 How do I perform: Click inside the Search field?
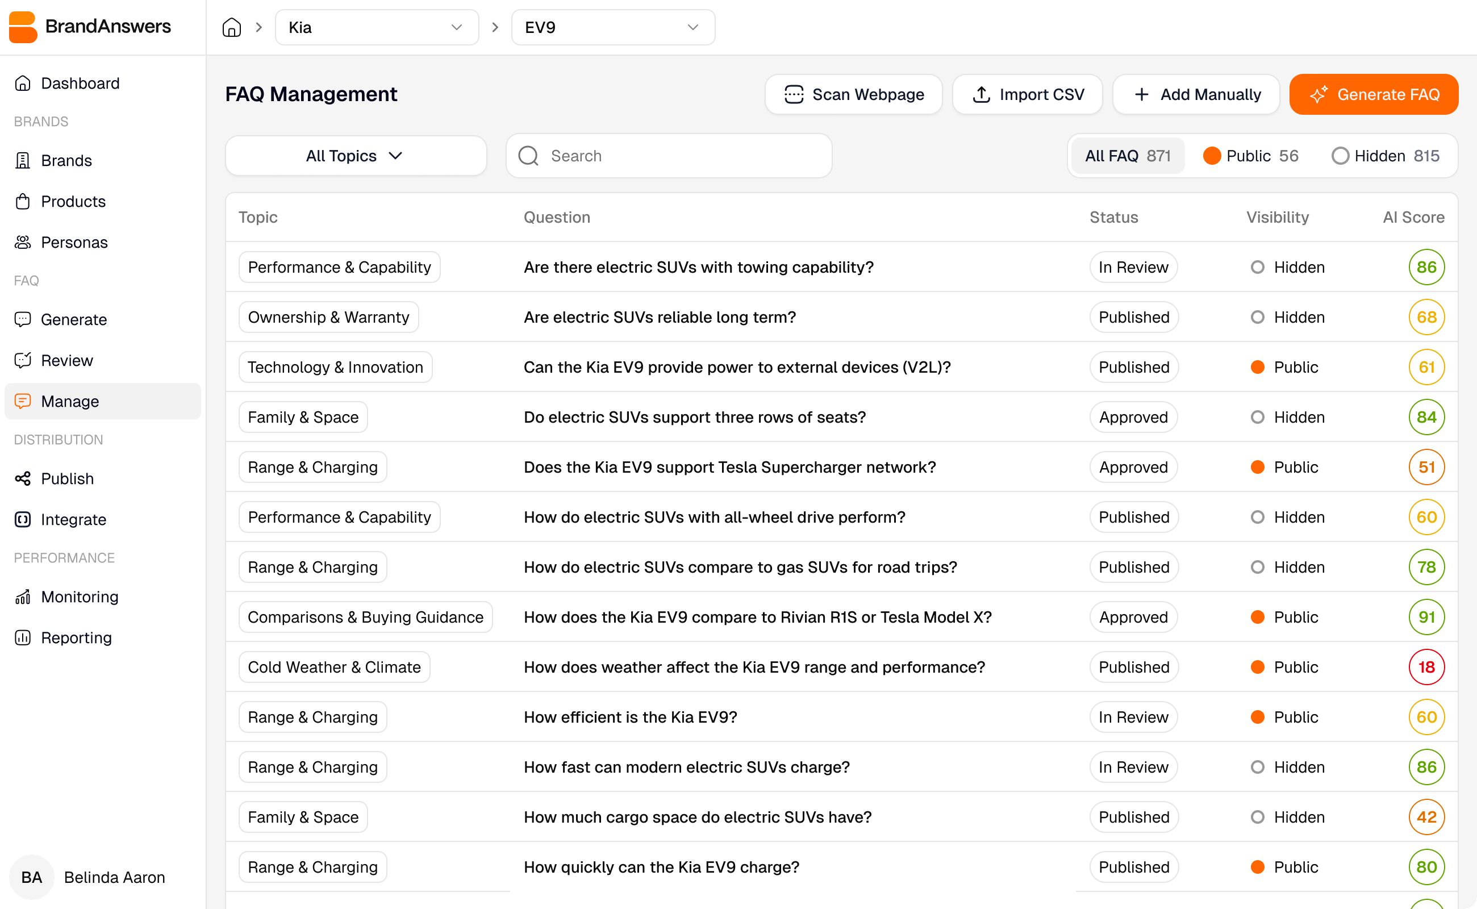[669, 156]
